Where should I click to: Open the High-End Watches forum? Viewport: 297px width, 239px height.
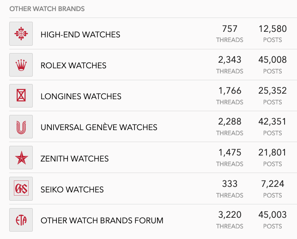coord(80,35)
